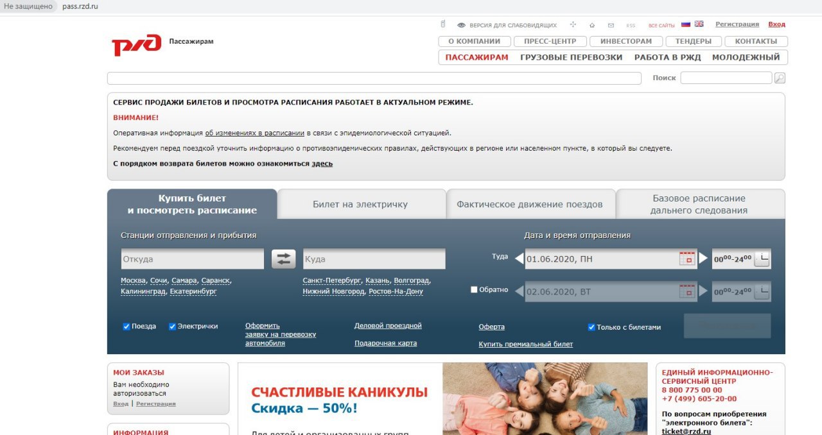The height and width of the screenshot is (435, 822).
Task: Focus the Откуда departure input
Action: pos(192,259)
